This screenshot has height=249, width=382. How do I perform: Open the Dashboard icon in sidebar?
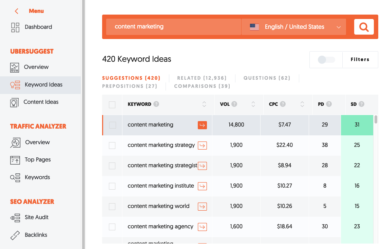click(15, 27)
